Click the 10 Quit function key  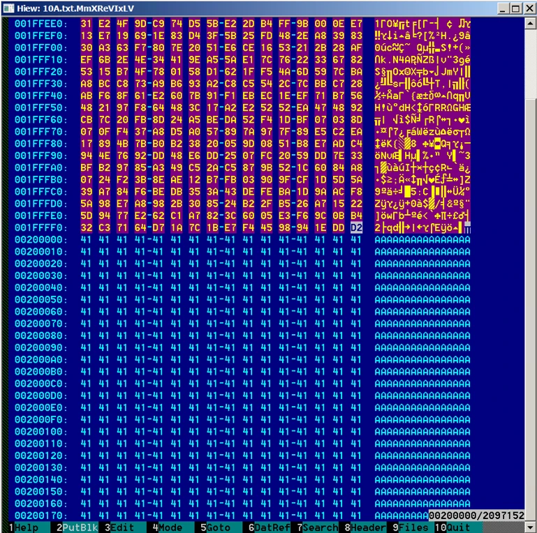(458, 527)
